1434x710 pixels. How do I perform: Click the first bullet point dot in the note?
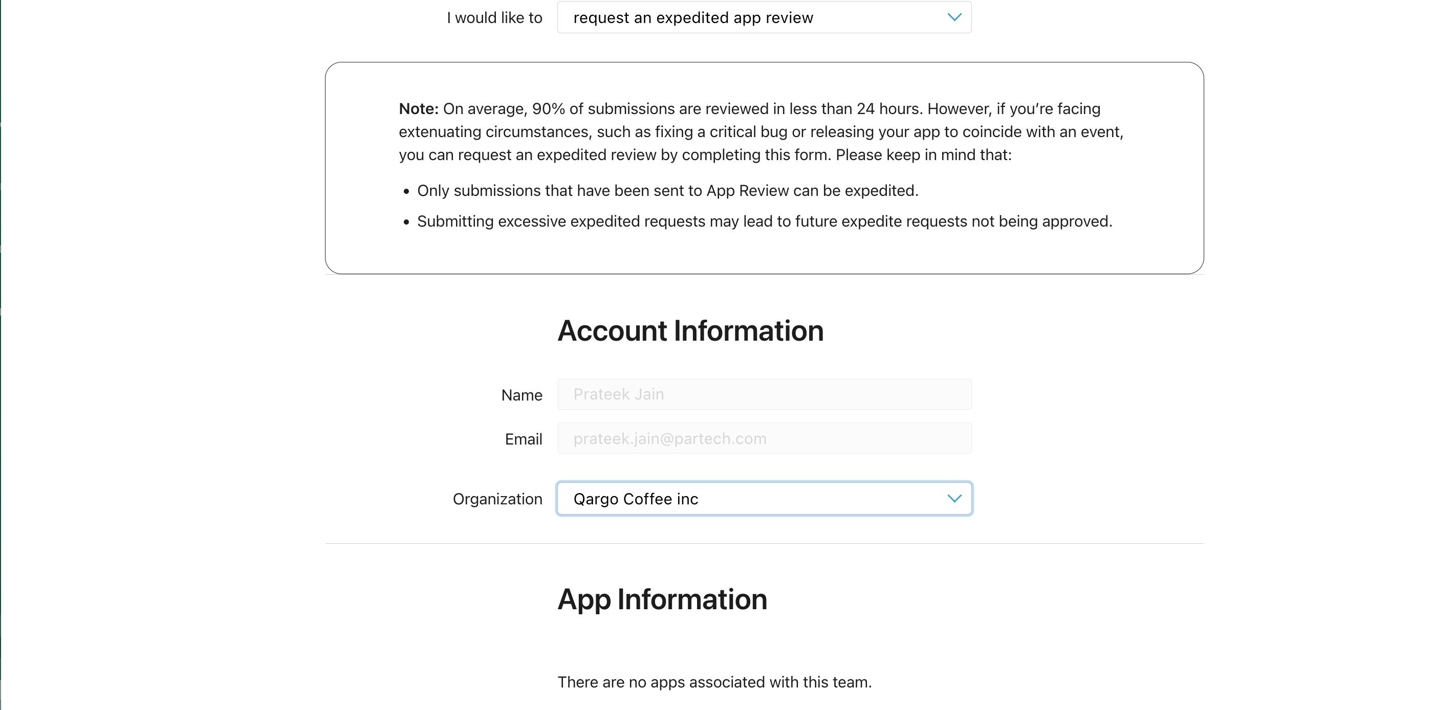point(406,191)
